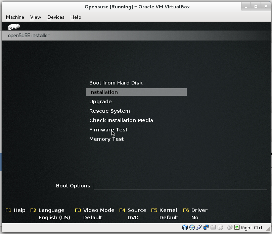Open the F5 Kernel options selector

pyautogui.click(x=164, y=210)
